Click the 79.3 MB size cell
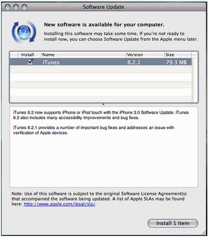Viewport: 208px width, 237px height. point(176,62)
